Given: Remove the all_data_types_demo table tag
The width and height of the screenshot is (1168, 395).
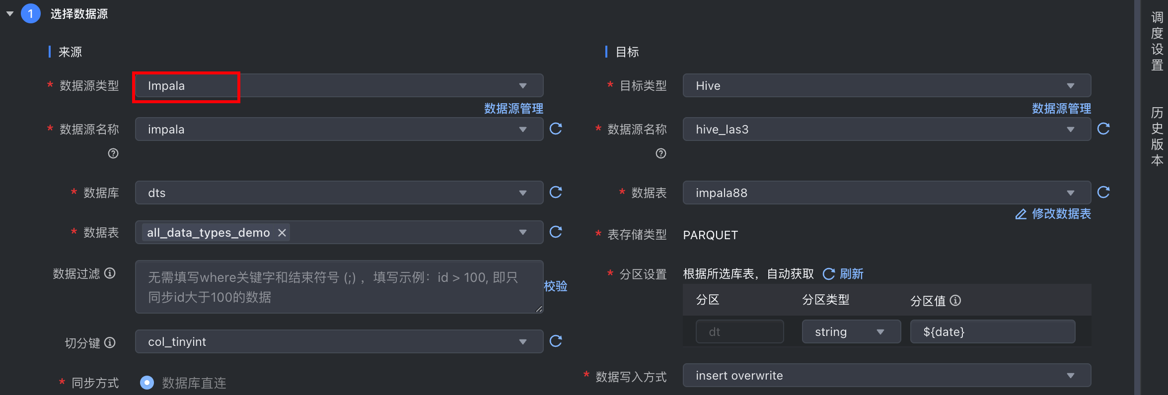Looking at the screenshot, I should click(282, 233).
